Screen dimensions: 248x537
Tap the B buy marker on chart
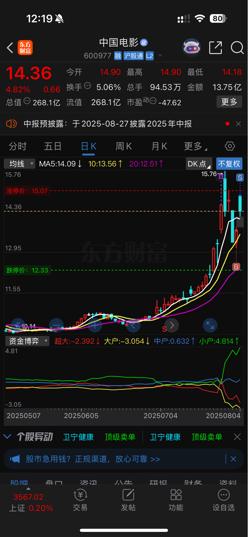pos(236,267)
